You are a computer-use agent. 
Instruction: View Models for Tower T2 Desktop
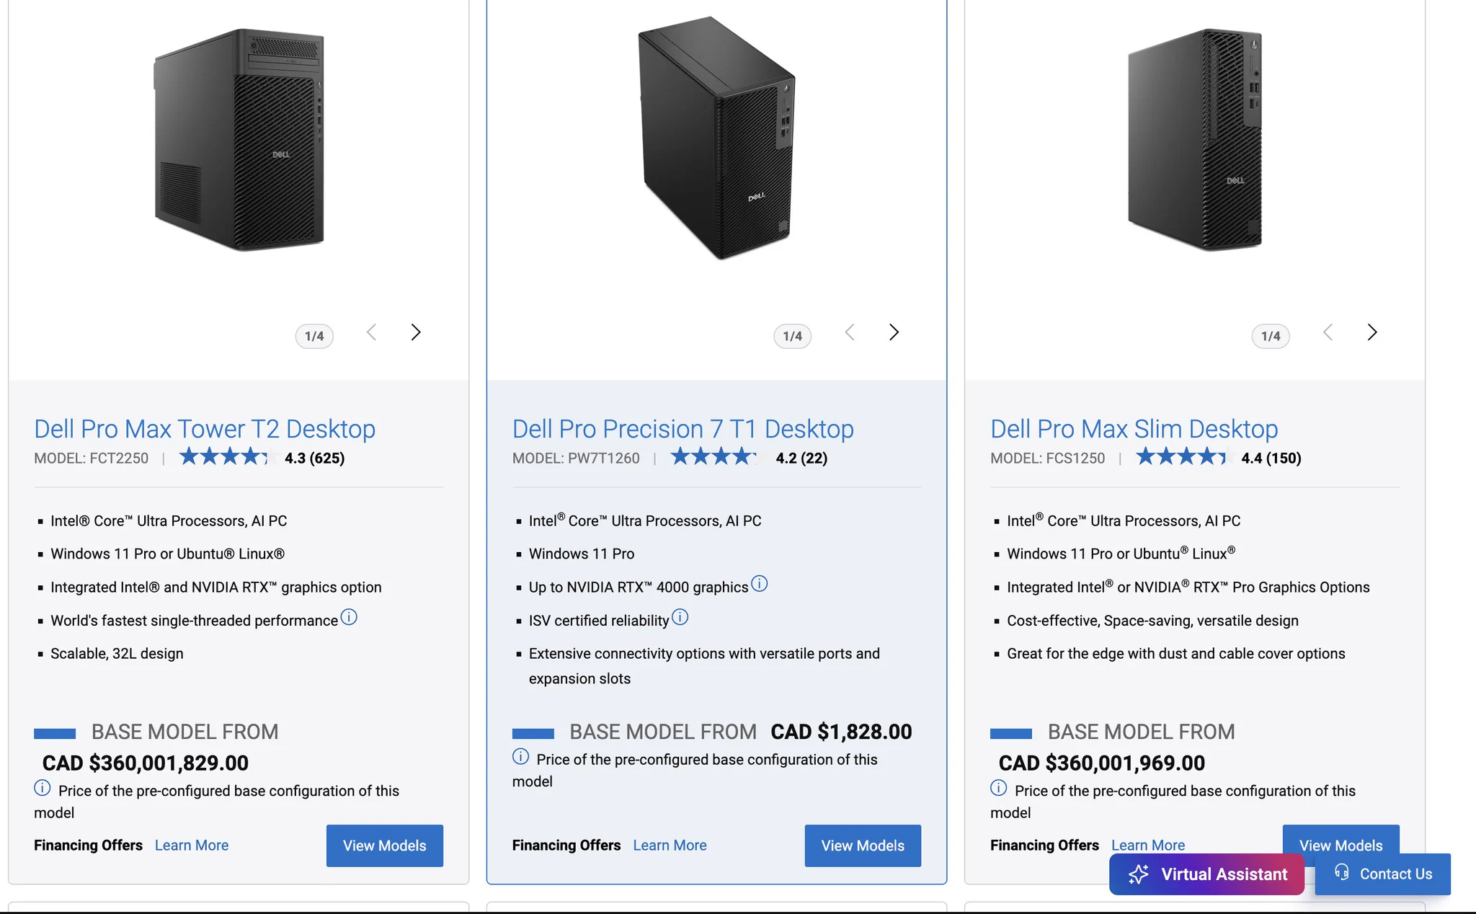[385, 846]
